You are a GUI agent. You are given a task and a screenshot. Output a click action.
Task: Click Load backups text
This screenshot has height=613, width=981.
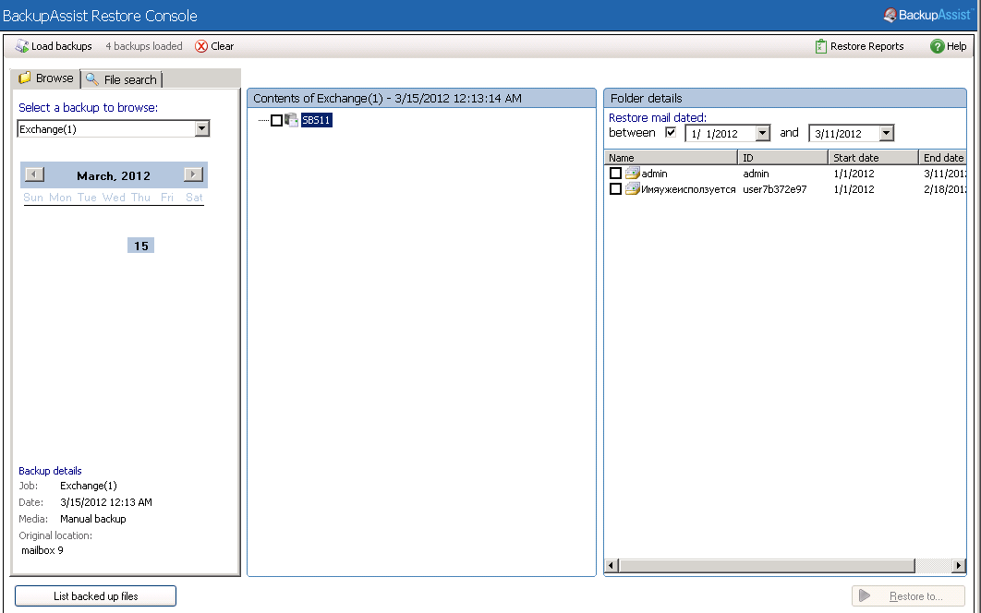pos(61,46)
